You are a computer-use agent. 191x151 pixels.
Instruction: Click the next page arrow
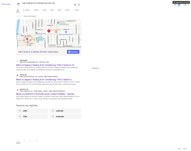click(x=36, y=141)
